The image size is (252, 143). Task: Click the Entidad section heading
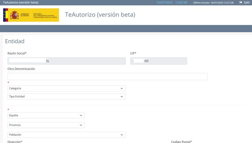(15, 41)
